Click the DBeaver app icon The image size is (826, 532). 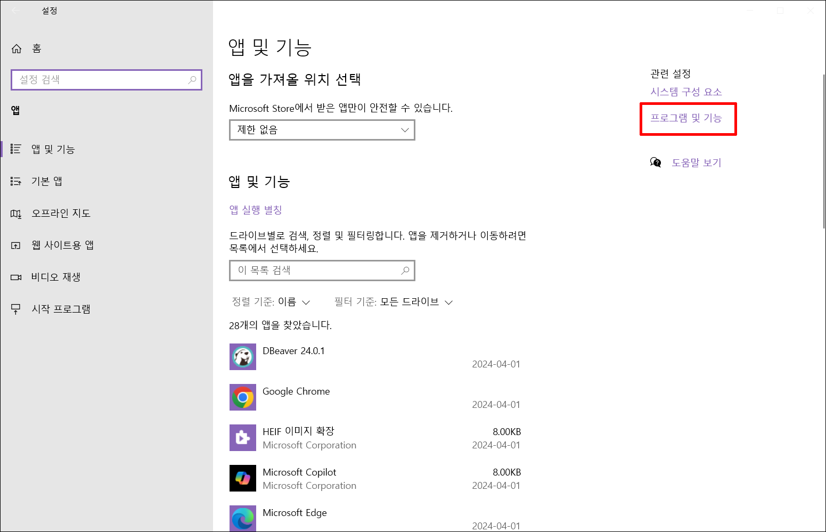coord(243,357)
